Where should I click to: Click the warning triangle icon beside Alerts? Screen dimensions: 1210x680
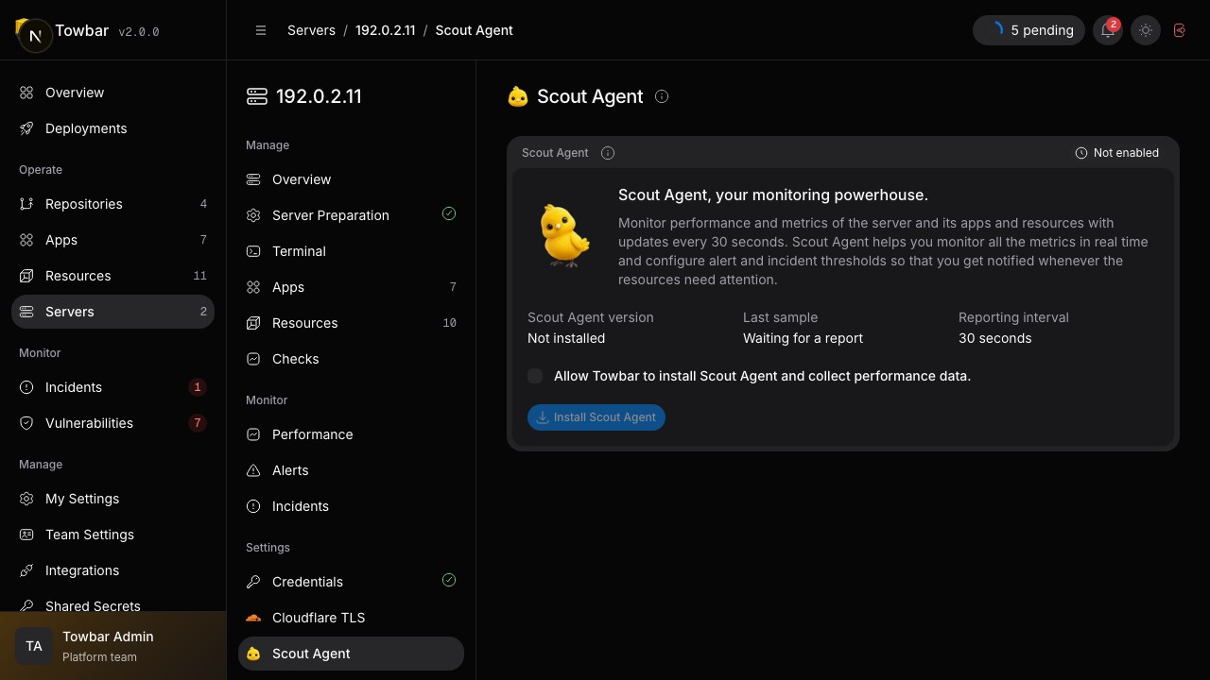(253, 470)
